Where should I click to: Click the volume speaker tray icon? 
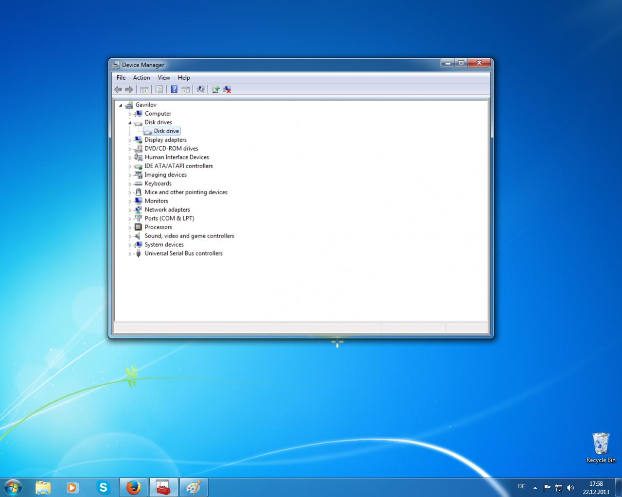tap(570, 487)
